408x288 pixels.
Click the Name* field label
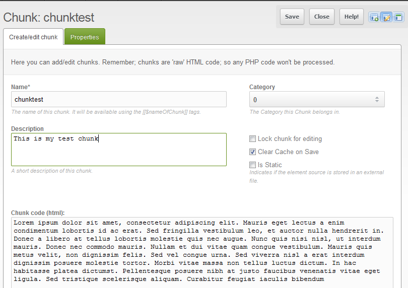21,87
